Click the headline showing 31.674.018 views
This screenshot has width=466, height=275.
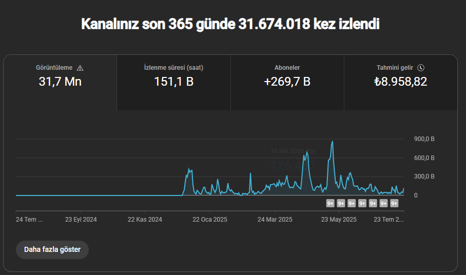pyautogui.click(x=230, y=24)
